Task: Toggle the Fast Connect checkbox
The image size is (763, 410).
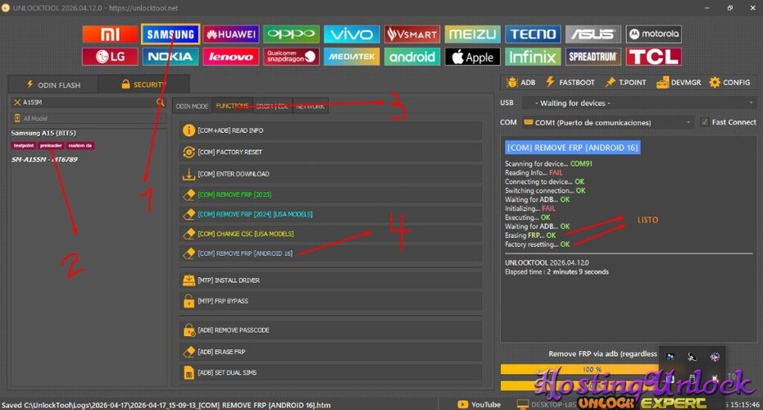Action: [x=704, y=122]
